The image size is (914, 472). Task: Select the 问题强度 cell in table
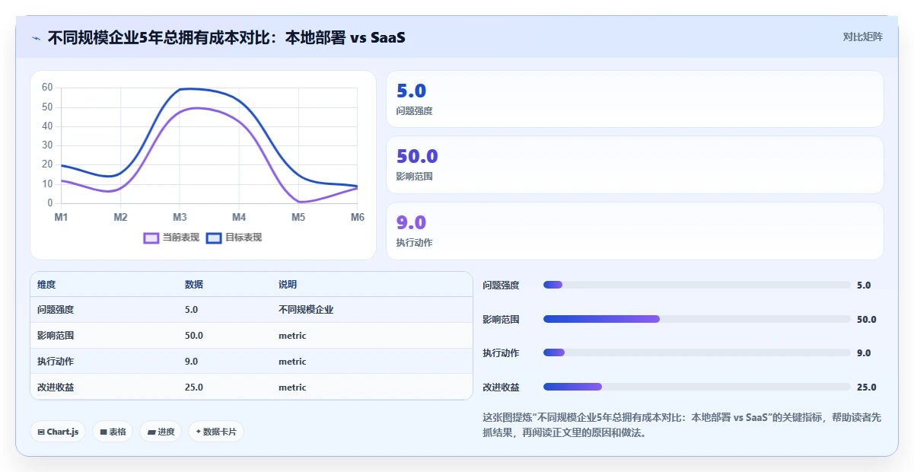[56, 310]
